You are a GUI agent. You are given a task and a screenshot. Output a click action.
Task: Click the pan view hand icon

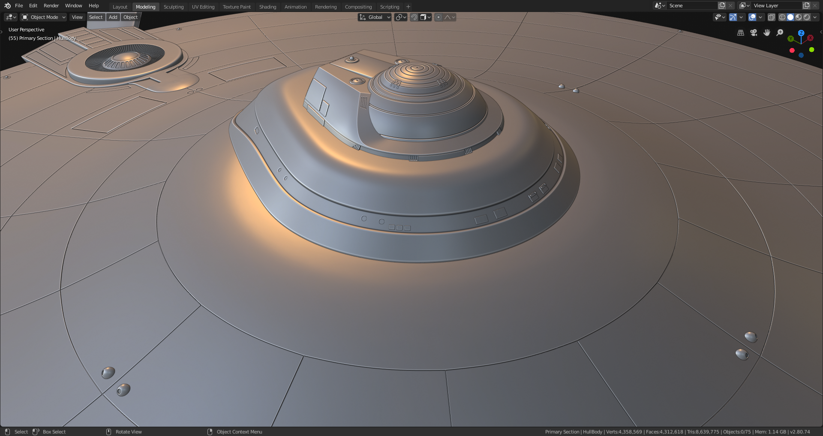tap(767, 33)
